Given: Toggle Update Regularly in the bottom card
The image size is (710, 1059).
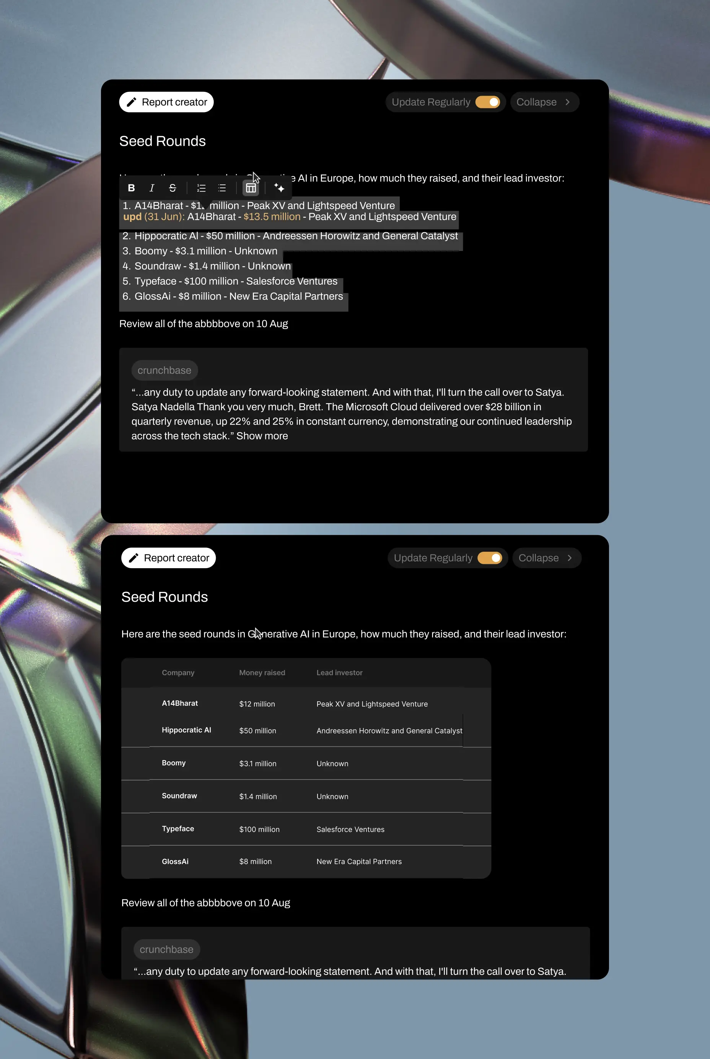Looking at the screenshot, I should pos(490,558).
